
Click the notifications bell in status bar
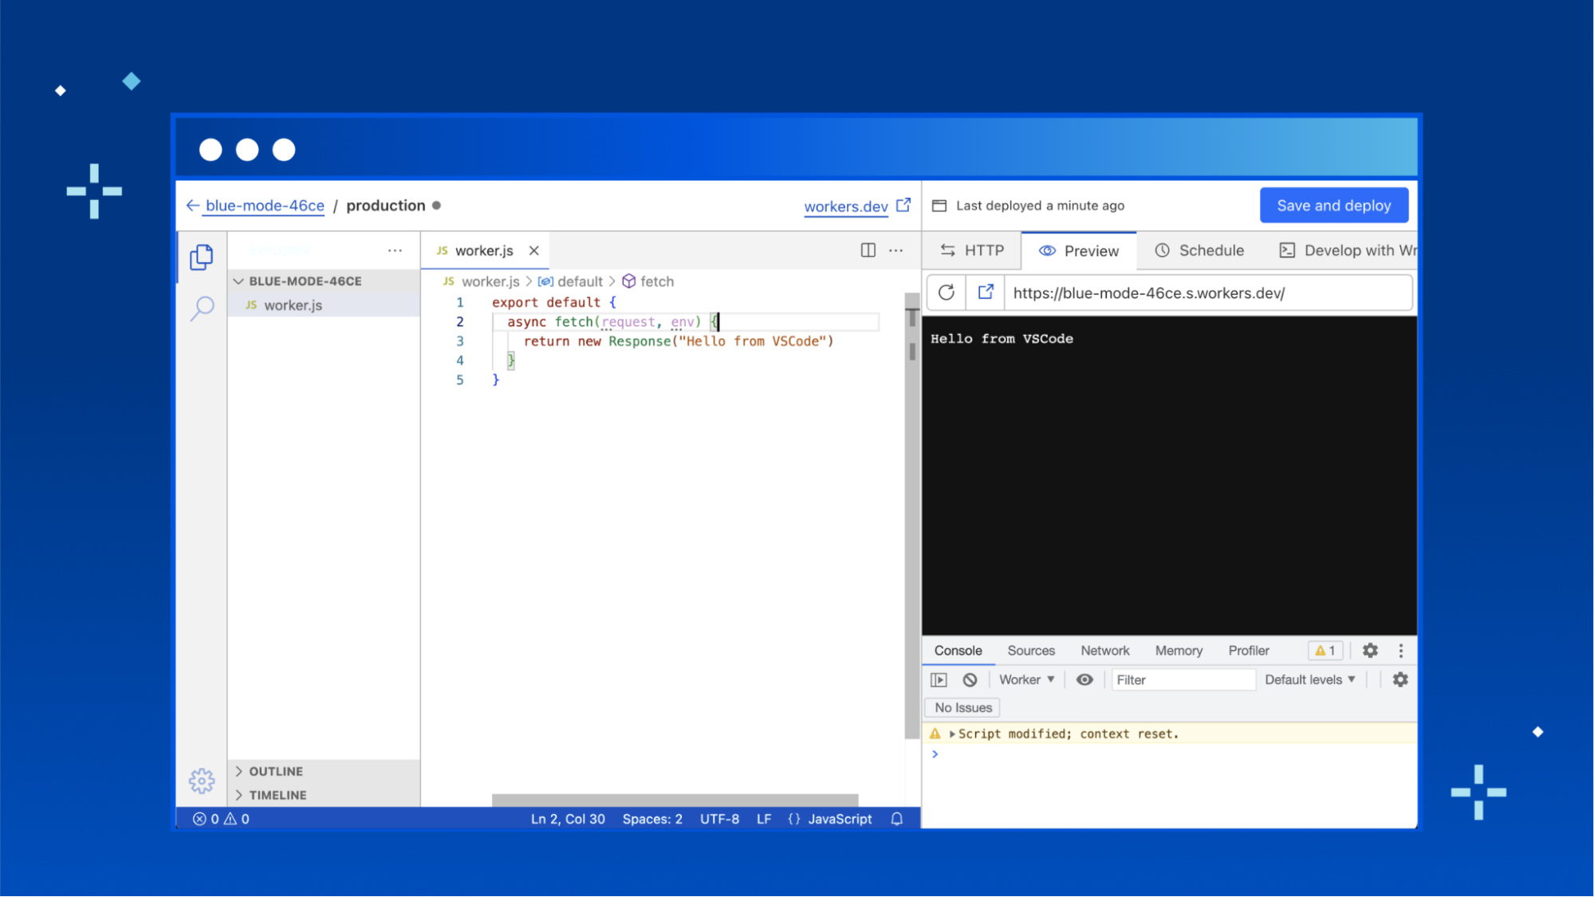[x=897, y=819]
